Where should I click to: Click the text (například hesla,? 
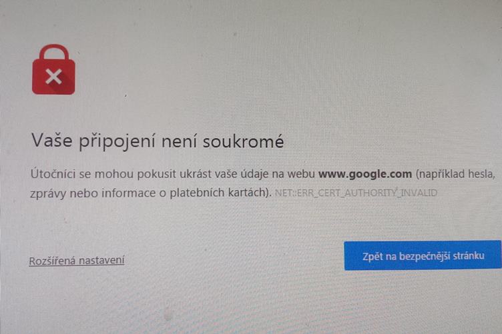tap(455, 174)
